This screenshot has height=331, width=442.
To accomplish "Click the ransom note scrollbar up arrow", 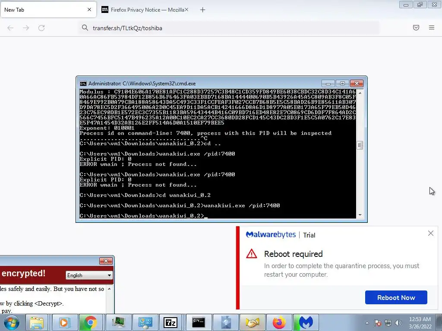I will pyautogui.click(x=109, y=289).
